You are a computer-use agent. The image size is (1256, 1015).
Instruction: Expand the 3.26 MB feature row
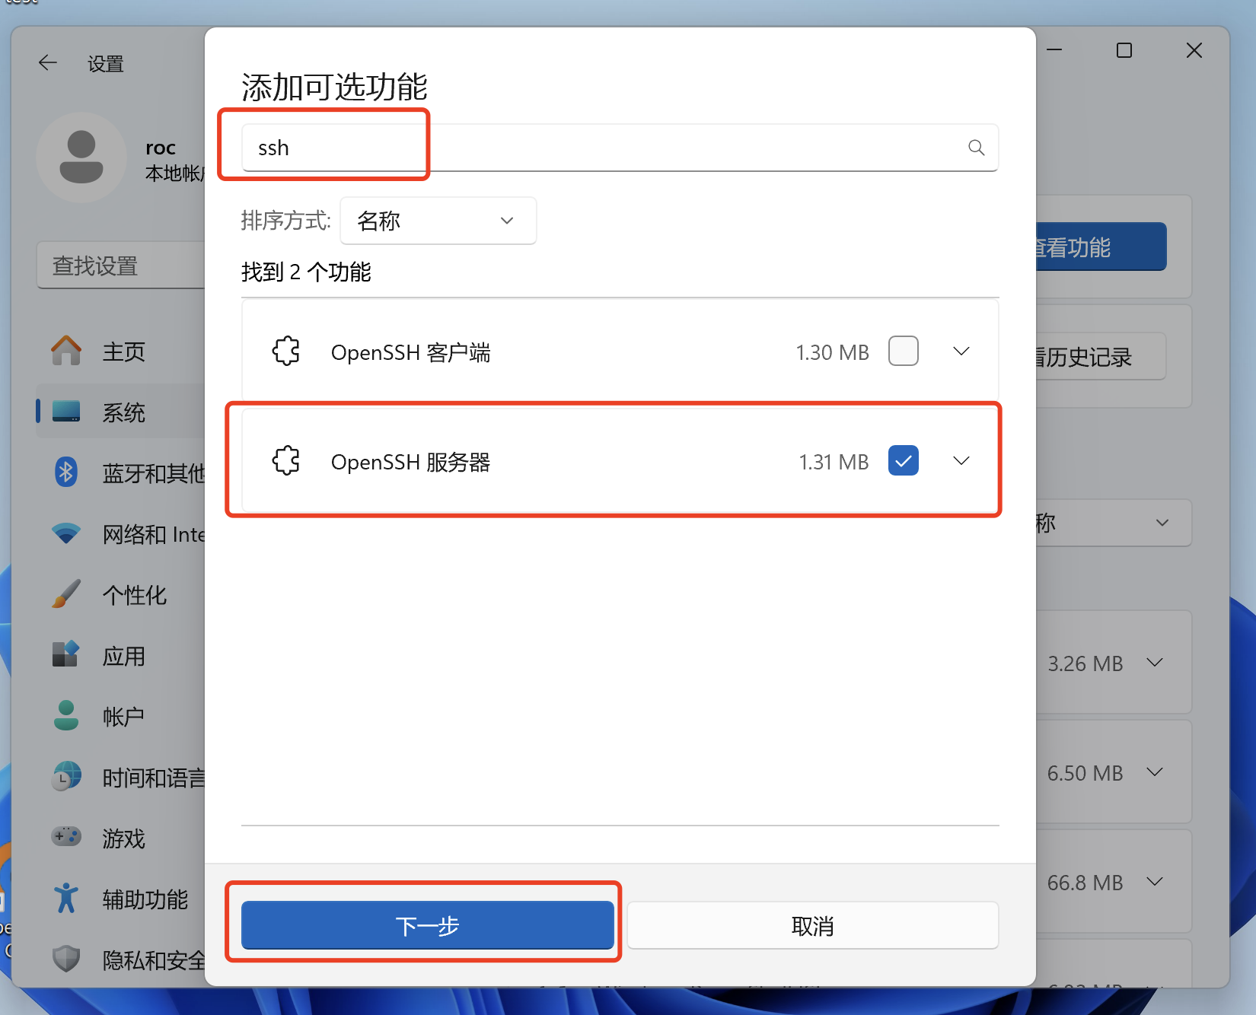click(1155, 663)
